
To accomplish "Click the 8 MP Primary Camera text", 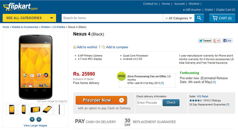I will [90, 56].
